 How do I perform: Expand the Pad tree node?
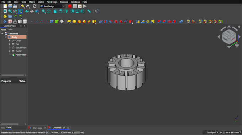[x=9, y=44]
